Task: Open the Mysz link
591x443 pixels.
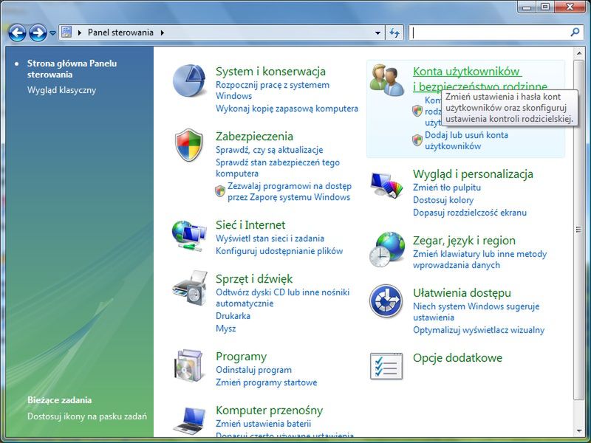Action: pyautogui.click(x=226, y=329)
